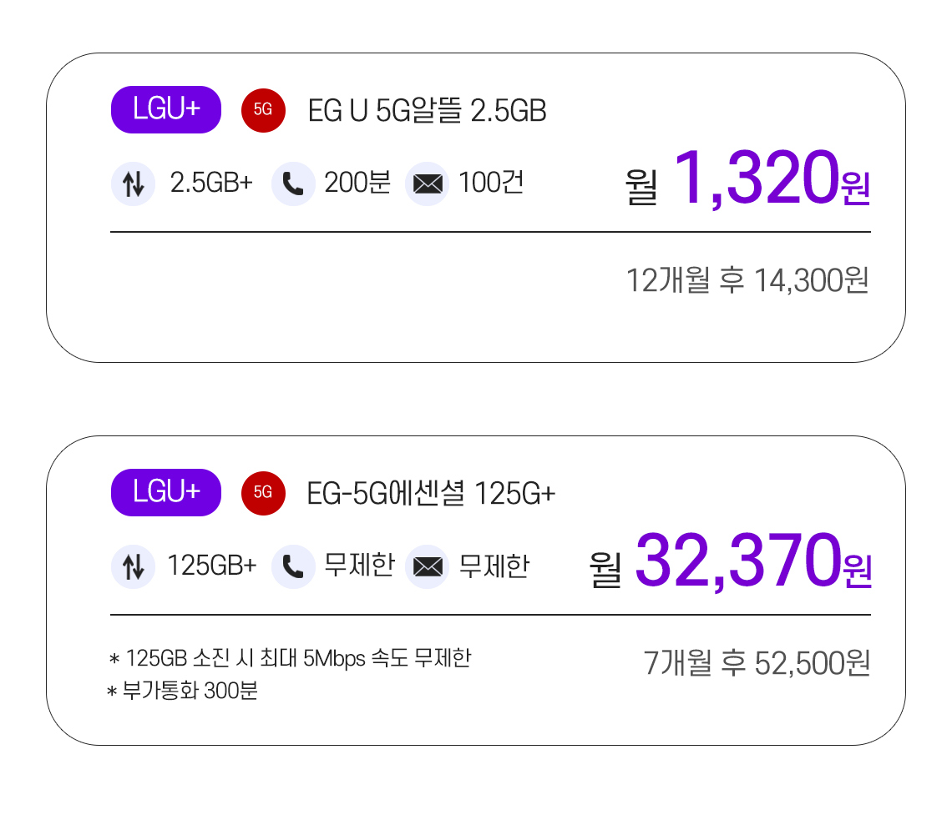Click the red 5G icon on first plan
952x835 pixels.
coord(264,110)
